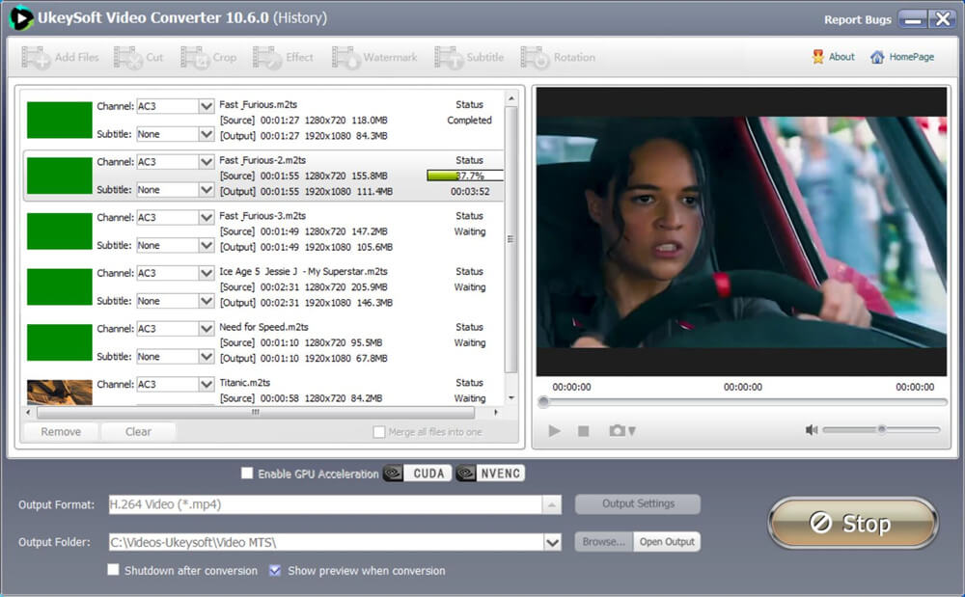
Task: Click the Fast_Furious-2 progress bar
Action: 465,176
